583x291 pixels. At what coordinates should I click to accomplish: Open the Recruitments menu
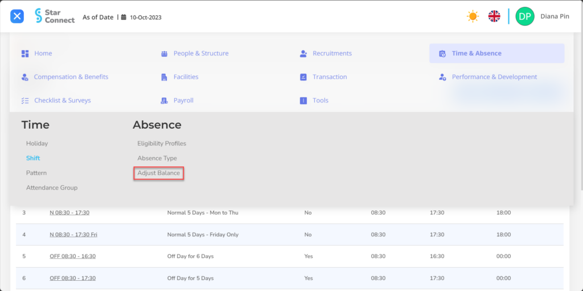[x=332, y=53]
